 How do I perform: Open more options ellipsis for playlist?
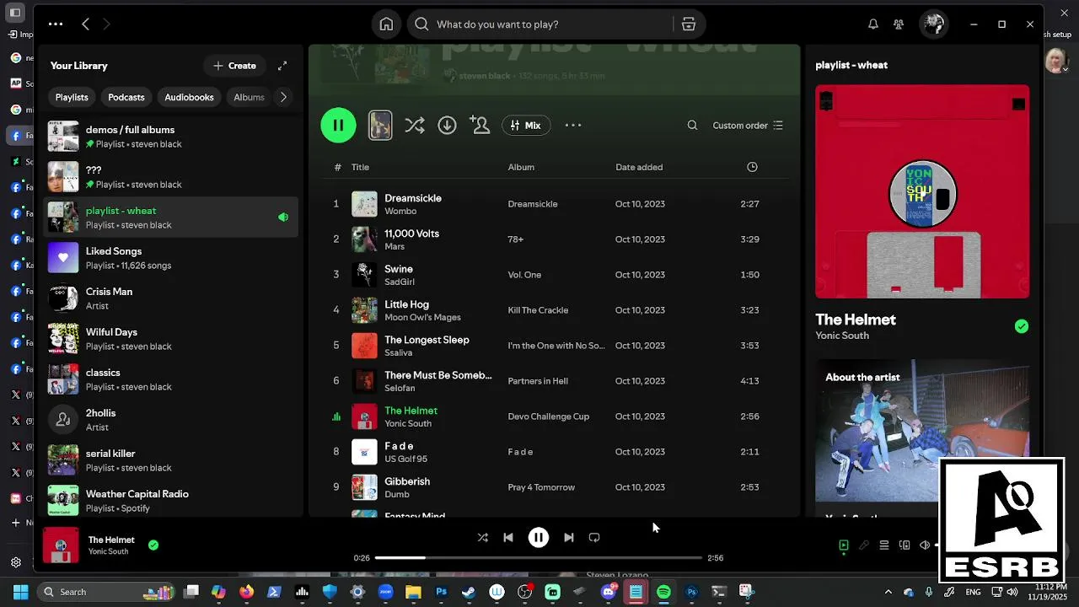pos(573,126)
